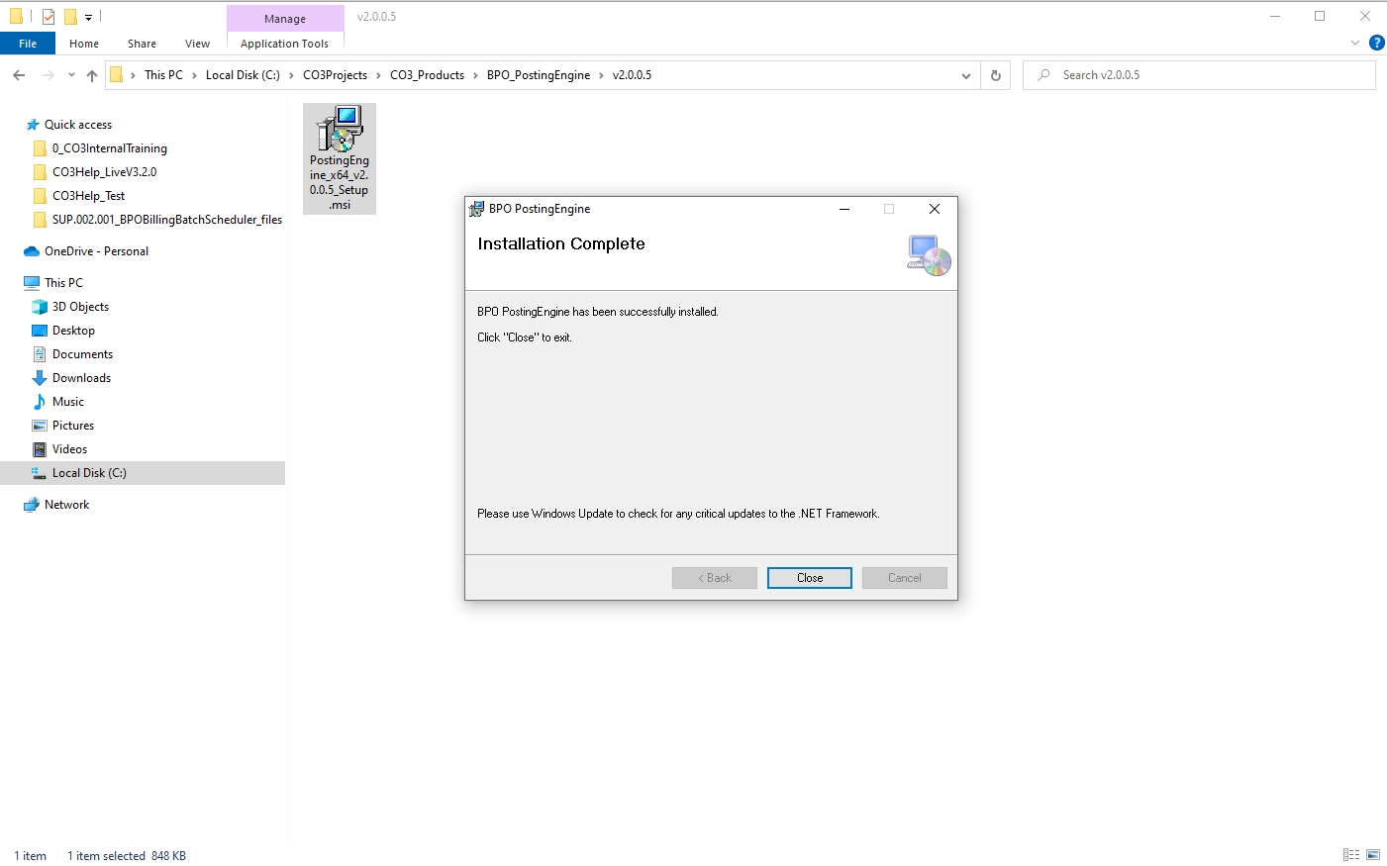Open the View ribbon tab
Viewport: 1387px width, 866px height.
point(197,44)
